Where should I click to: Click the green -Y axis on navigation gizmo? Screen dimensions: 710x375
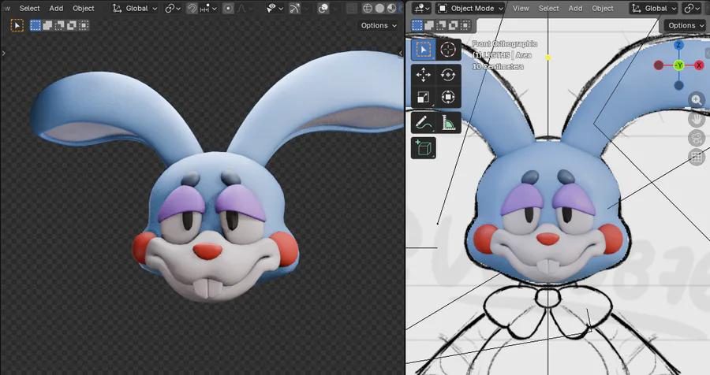(x=678, y=65)
